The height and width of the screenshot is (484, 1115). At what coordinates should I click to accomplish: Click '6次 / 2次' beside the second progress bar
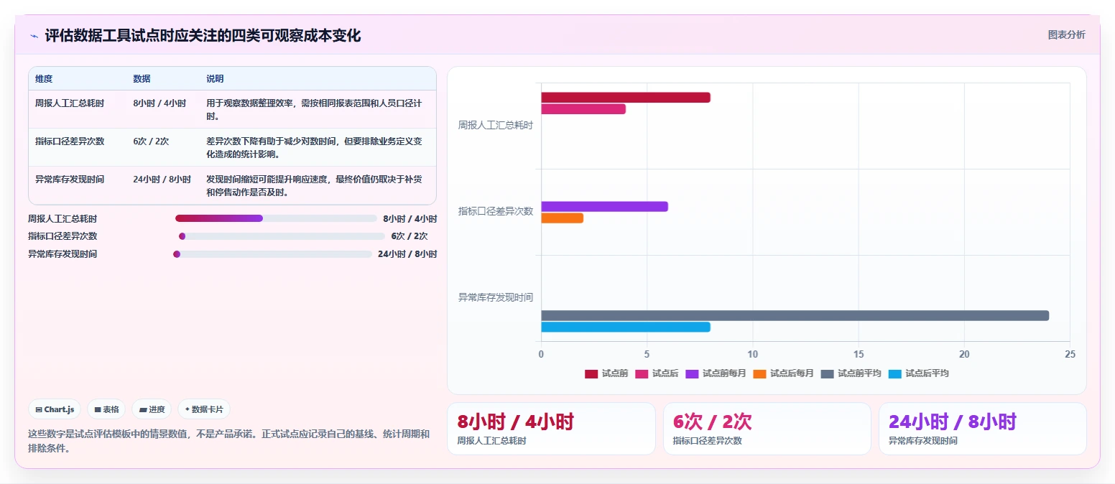(x=410, y=236)
